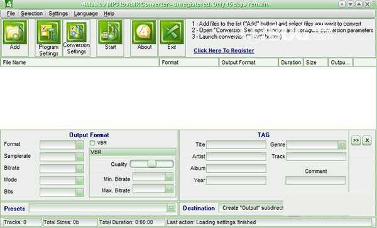Screen dimensions: 377x228
Task: Open the Help menu
Action: 109,14
